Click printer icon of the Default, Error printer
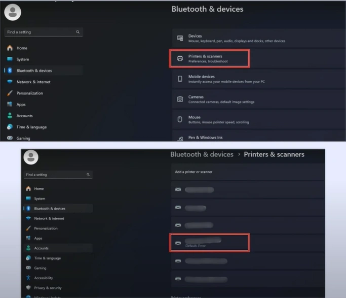 pyautogui.click(x=178, y=243)
